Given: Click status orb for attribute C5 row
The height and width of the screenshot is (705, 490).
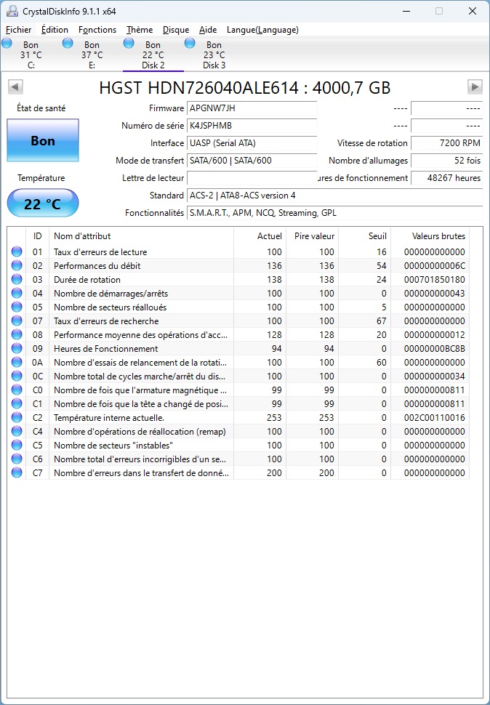Looking at the screenshot, I should pyautogui.click(x=17, y=446).
